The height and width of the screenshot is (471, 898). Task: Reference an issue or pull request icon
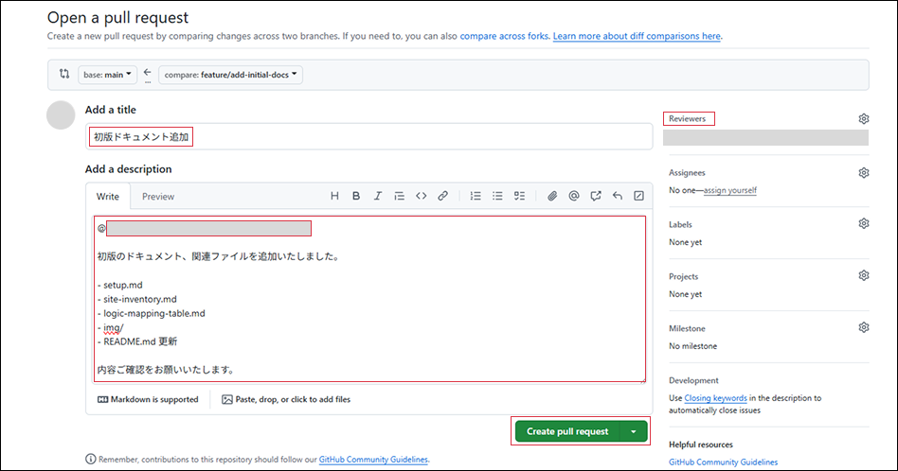596,196
